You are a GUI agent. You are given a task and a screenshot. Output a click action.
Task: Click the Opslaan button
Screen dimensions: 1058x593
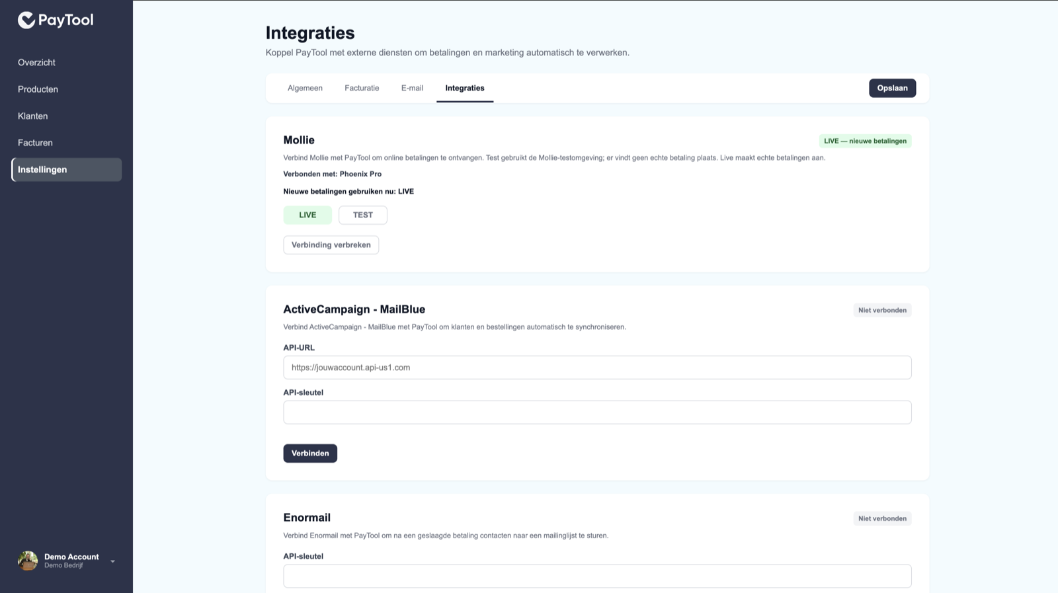(x=892, y=88)
